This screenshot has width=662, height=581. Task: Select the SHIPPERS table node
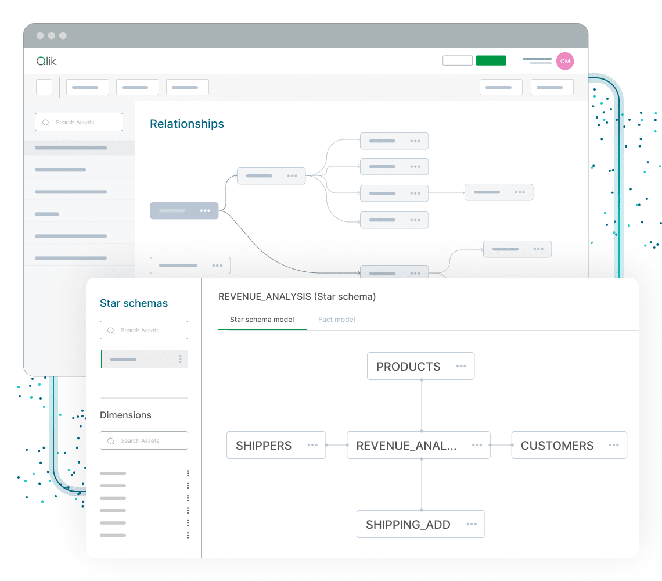276,445
